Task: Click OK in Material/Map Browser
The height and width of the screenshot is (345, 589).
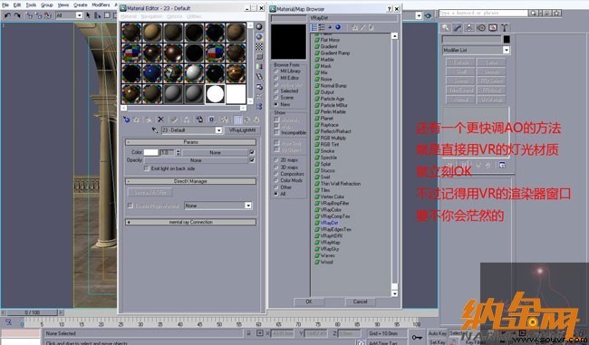Action: 309,302
